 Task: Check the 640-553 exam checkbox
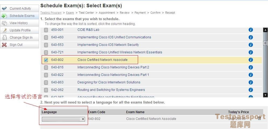pos(46,45)
